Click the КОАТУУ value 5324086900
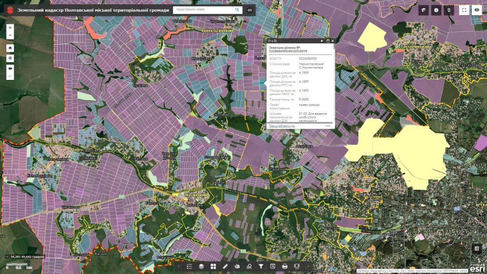The image size is (487, 274). point(308,59)
